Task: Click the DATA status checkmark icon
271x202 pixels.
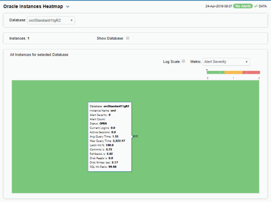Action: click(x=256, y=6)
